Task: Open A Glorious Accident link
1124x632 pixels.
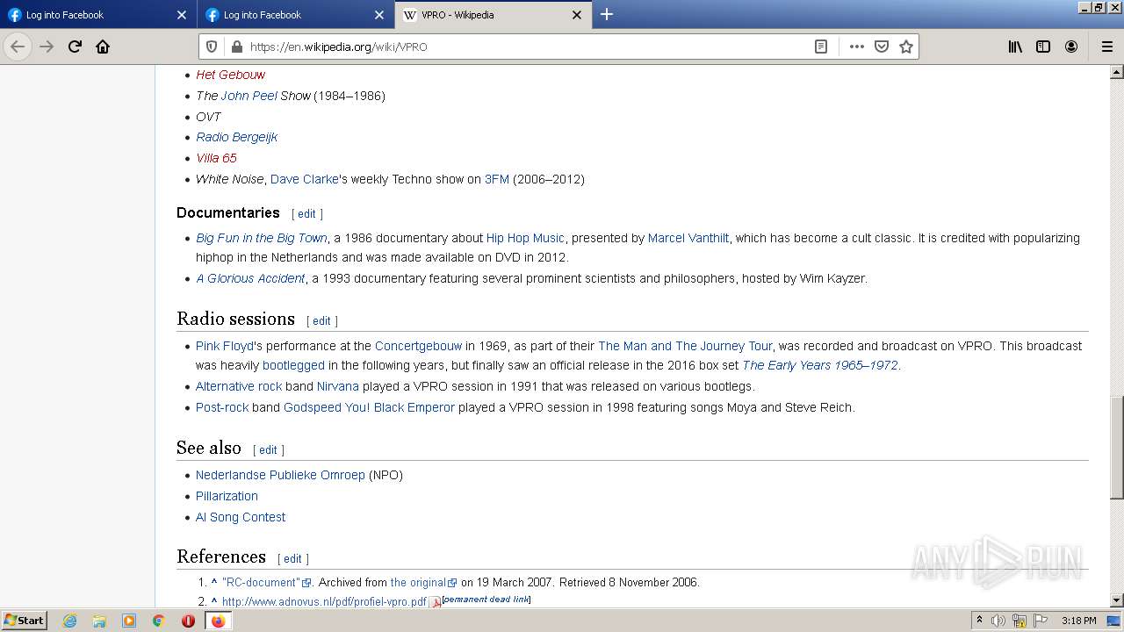Action: pos(250,278)
